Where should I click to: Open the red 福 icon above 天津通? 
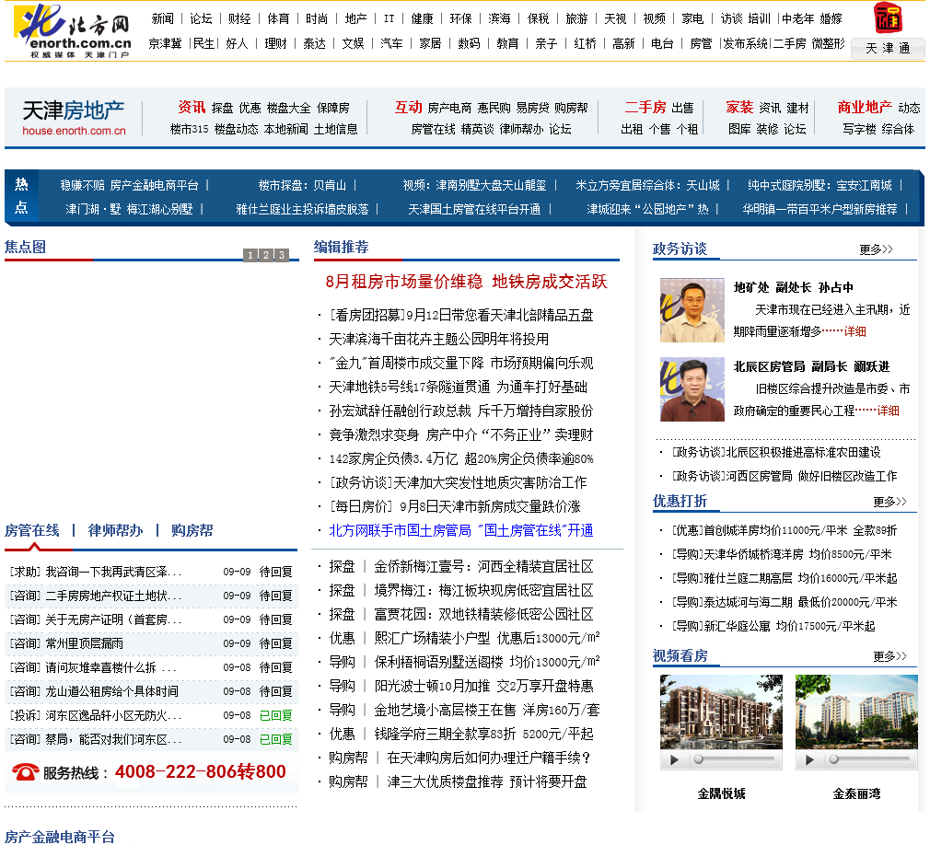(888, 17)
